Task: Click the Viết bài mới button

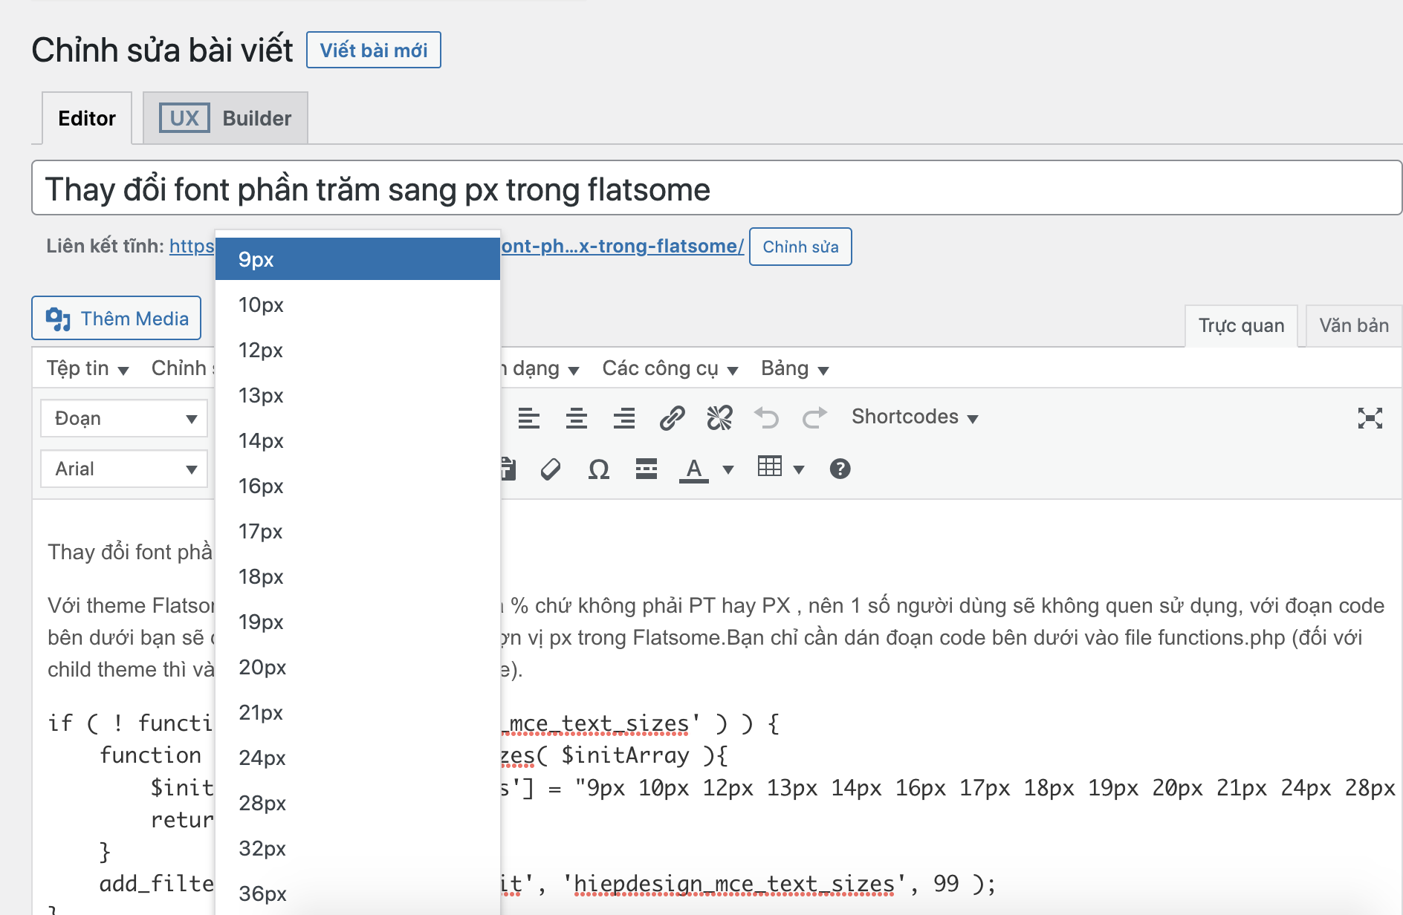Action: tap(374, 50)
